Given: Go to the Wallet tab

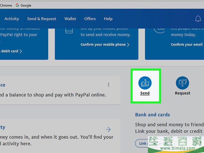Looking at the screenshot, I should pos(70,19).
